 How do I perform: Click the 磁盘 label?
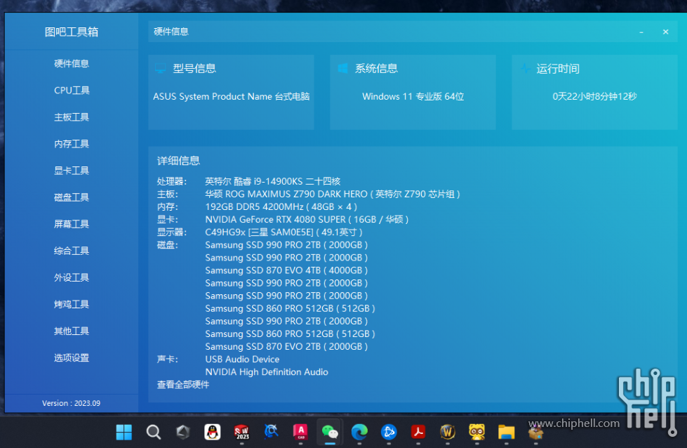168,245
